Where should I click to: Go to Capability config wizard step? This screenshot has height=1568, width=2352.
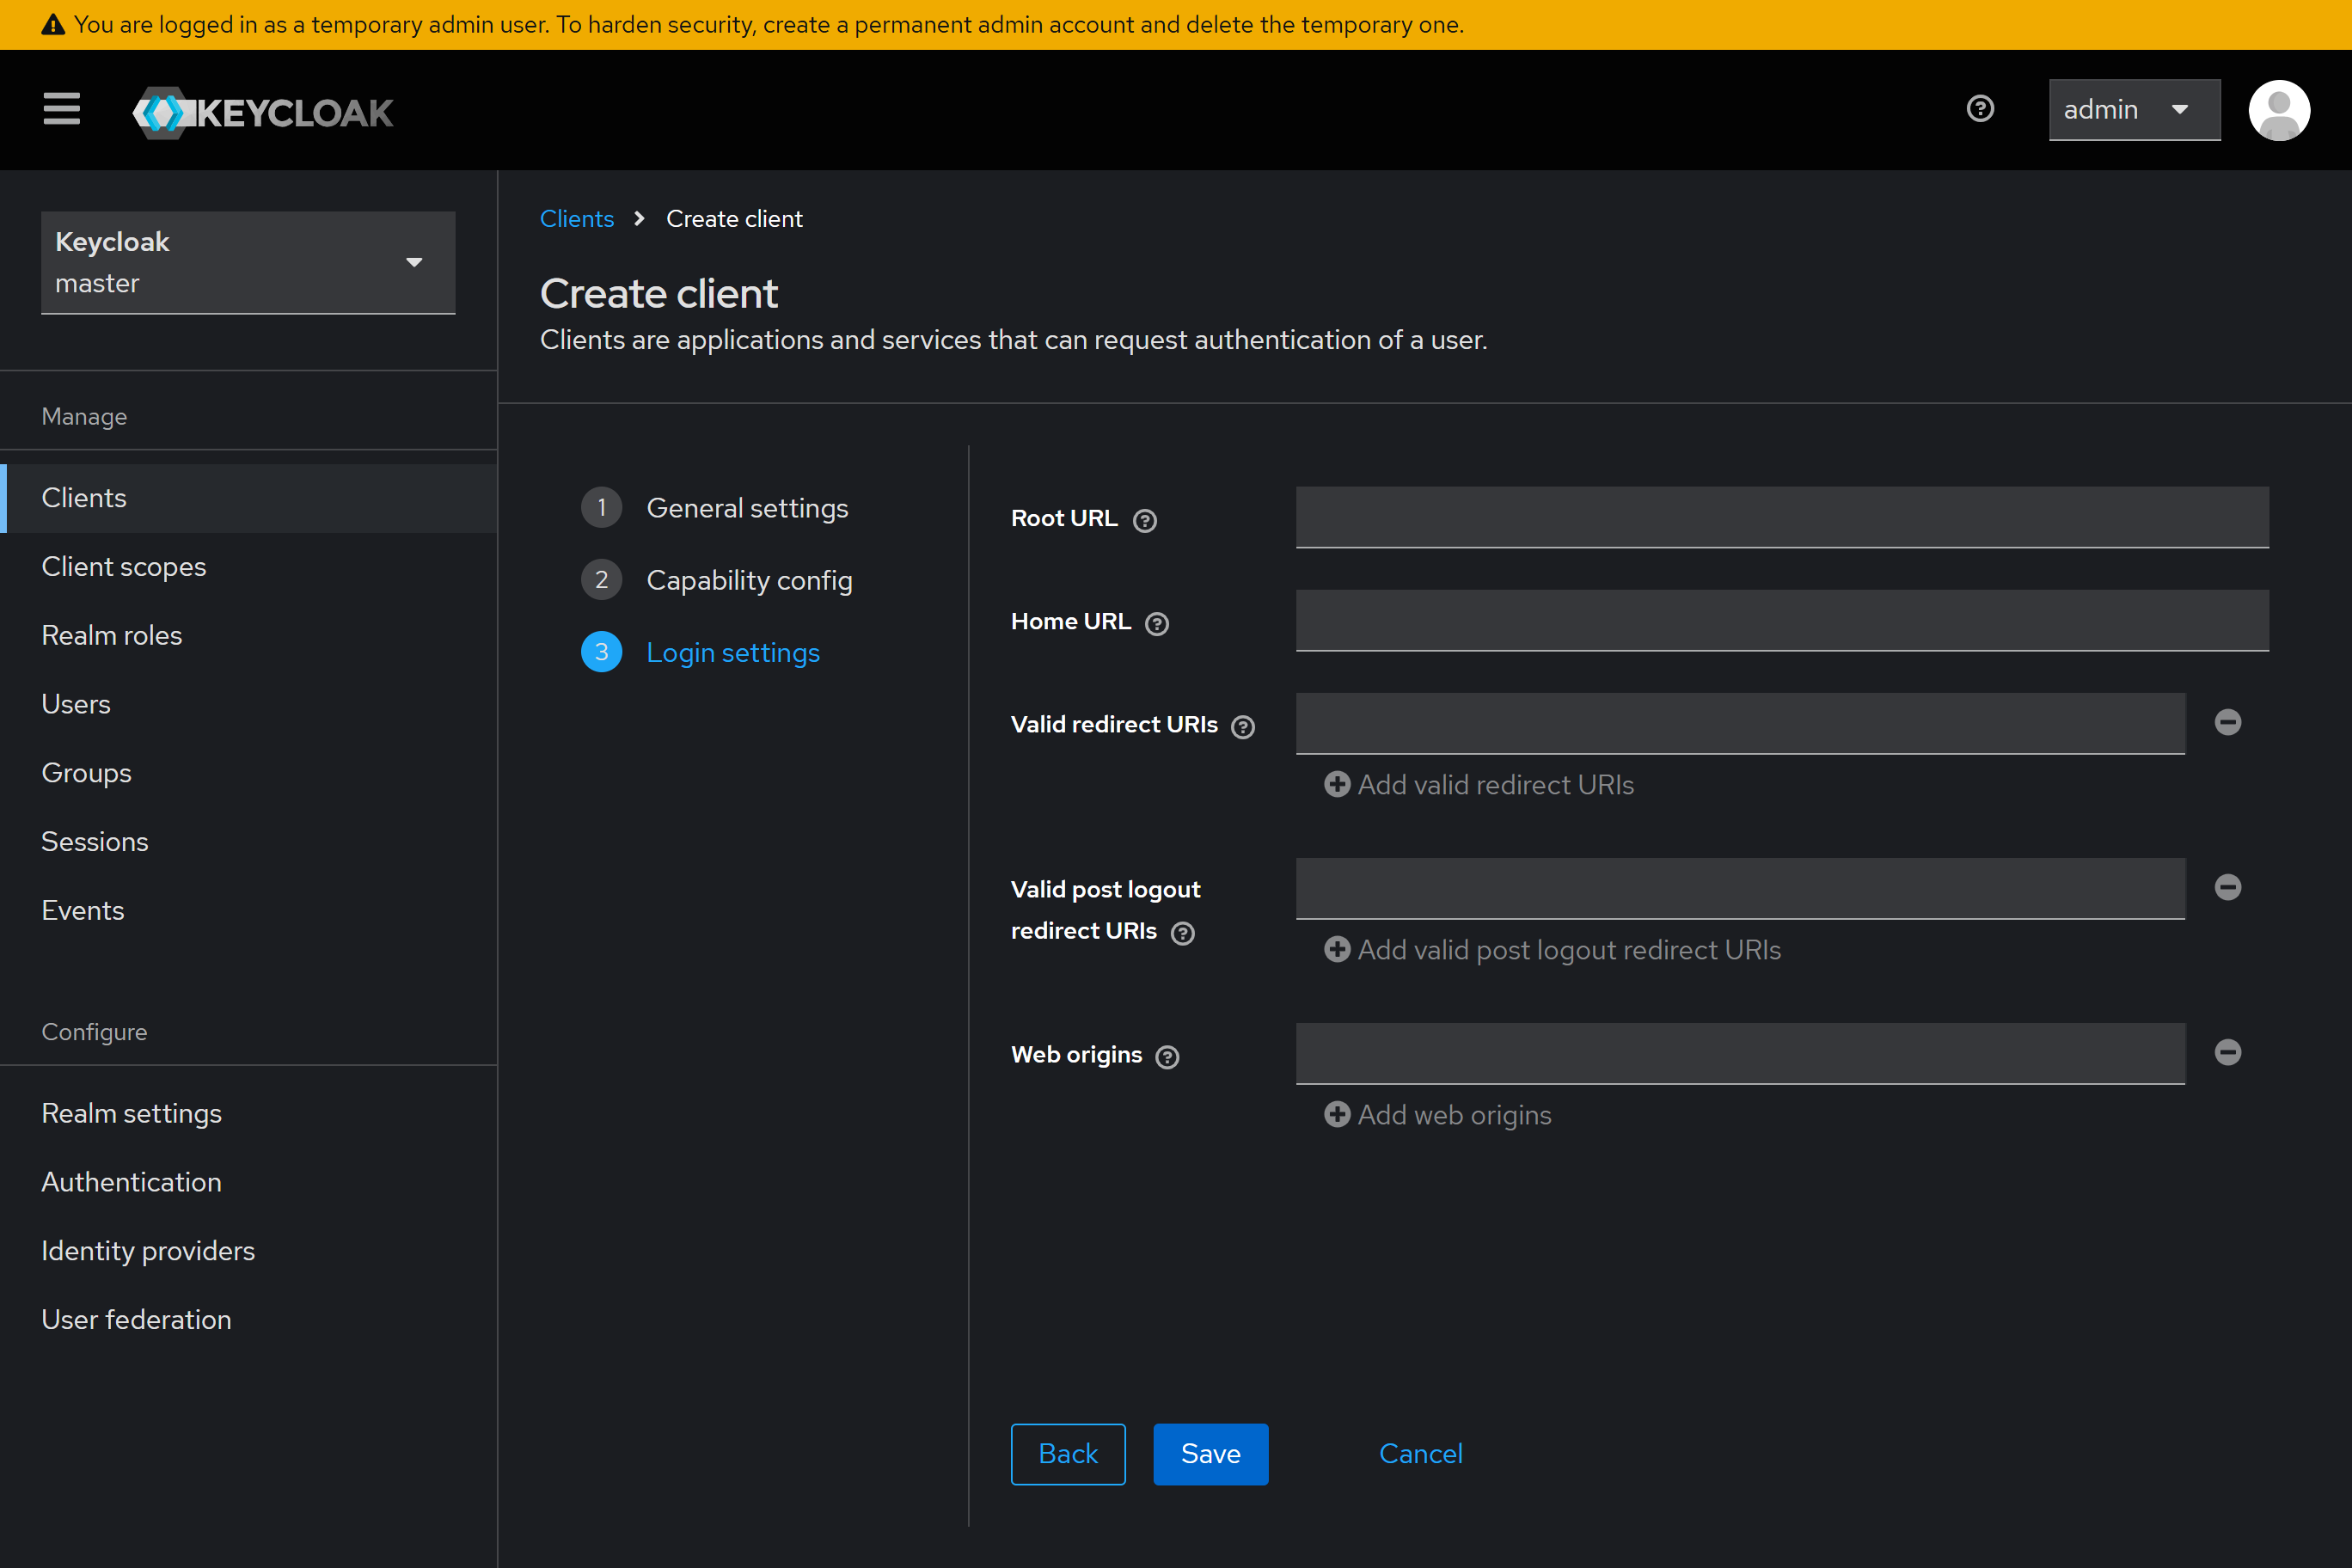pyautogui.click(x=717, y=580)
